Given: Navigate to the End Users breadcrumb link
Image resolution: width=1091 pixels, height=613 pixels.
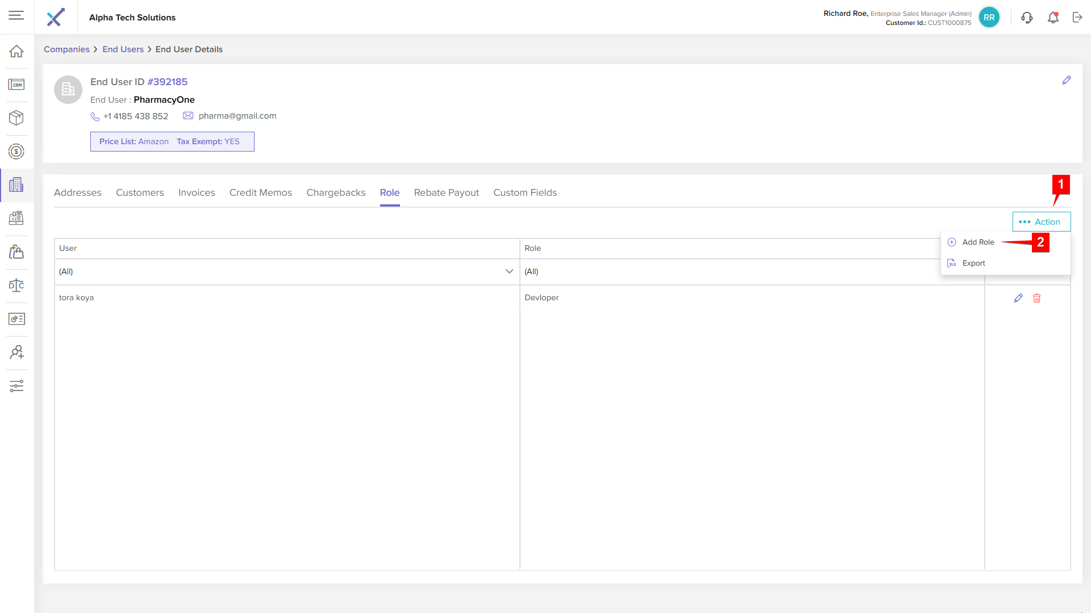Looking at the screenshot, I should (x=123, y=49).
